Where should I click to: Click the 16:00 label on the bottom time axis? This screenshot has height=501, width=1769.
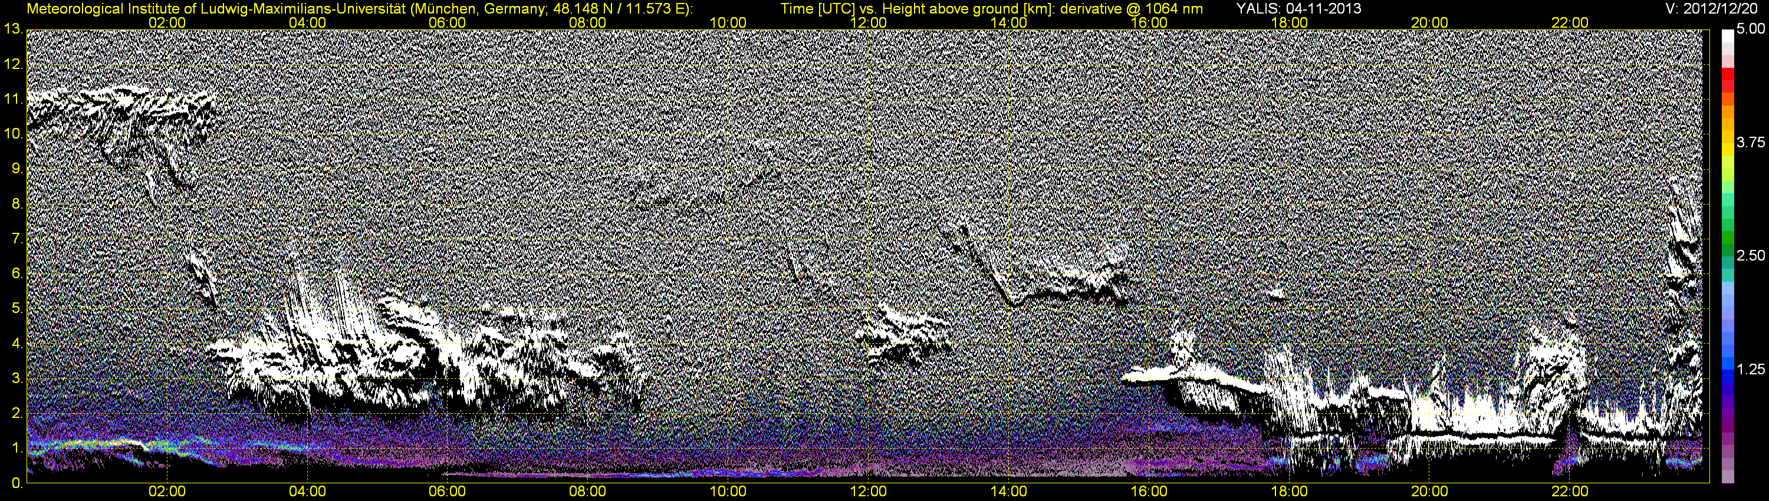click(1149, 492)
